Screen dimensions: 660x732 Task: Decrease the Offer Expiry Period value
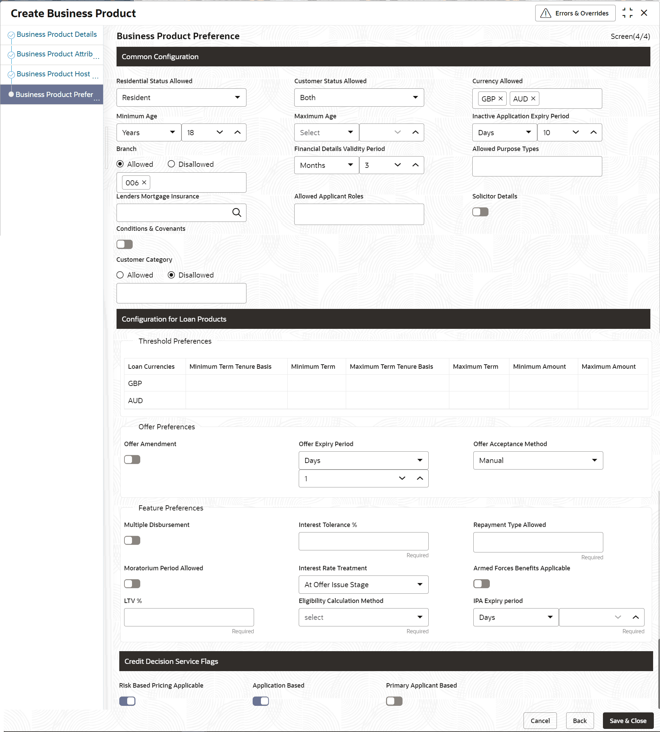click(402, 478)
